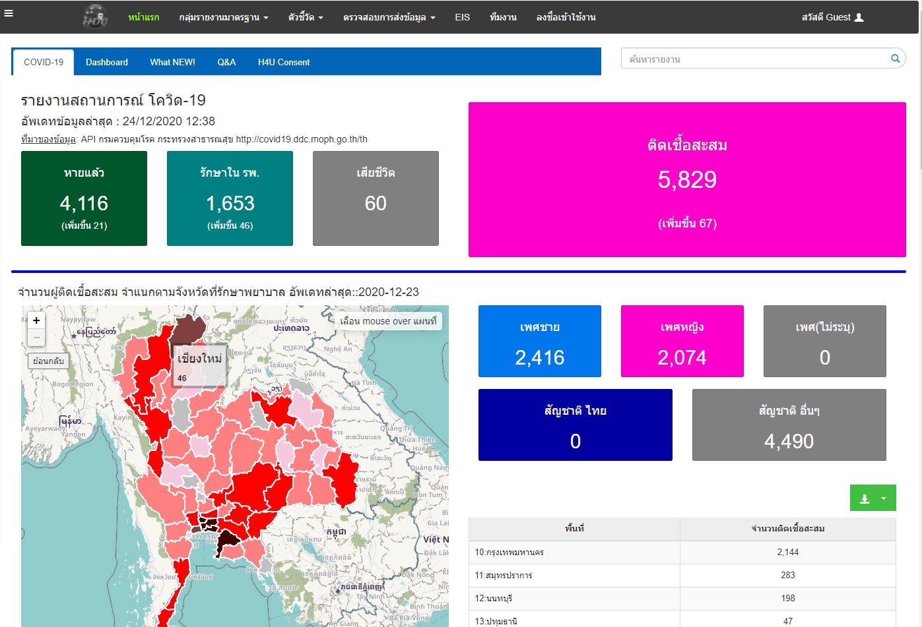Click the ย้อนกลับ button on map
This screenshot has height=627, width=922.
coord(48,361)
